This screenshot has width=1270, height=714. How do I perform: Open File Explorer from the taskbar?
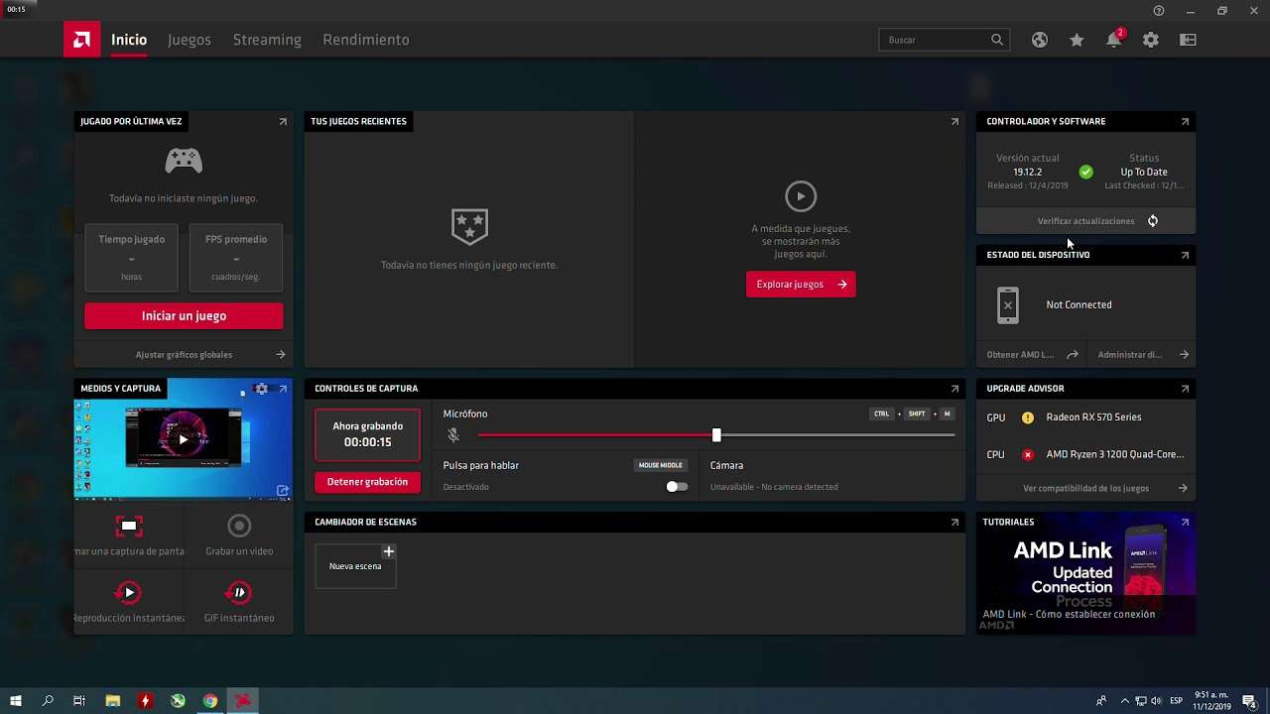[113, 701]
